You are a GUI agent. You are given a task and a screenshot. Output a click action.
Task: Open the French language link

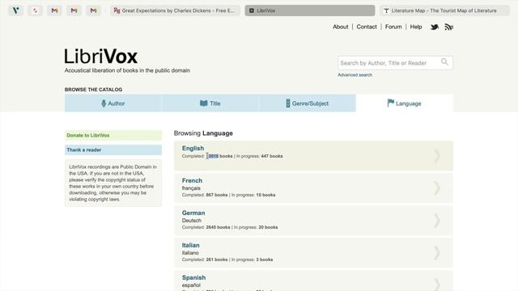pyautogui.click(x=192, y=180)
